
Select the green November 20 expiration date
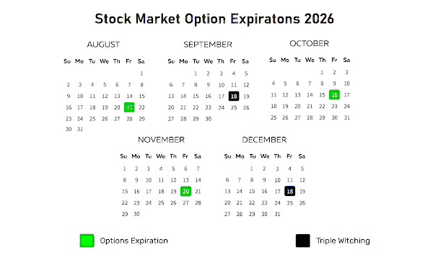[x=185, y=192]
